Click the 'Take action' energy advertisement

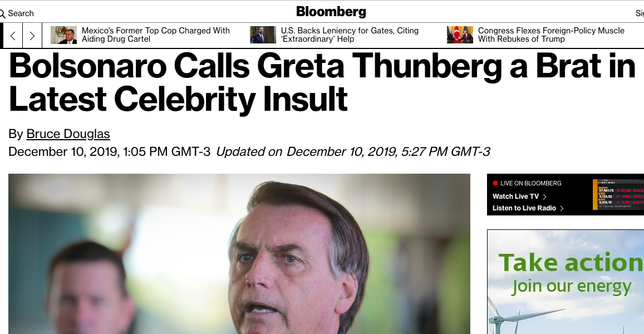coord(566,282)
